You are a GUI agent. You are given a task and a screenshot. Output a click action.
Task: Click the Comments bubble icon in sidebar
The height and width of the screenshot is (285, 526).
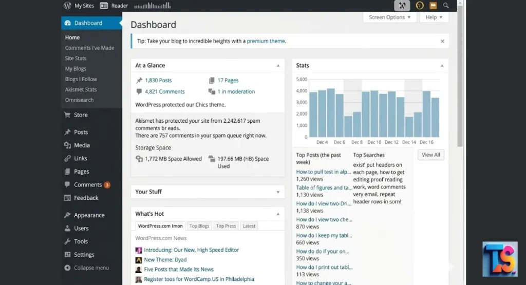tap(67, 184)
